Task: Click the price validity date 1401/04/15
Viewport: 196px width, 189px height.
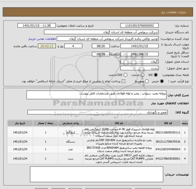Action: [140, 54]
